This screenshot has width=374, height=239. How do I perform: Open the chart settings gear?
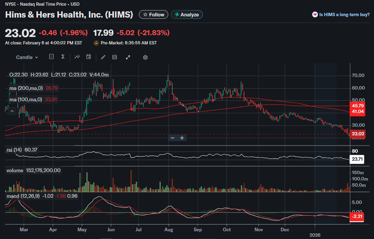click(145, 57)
